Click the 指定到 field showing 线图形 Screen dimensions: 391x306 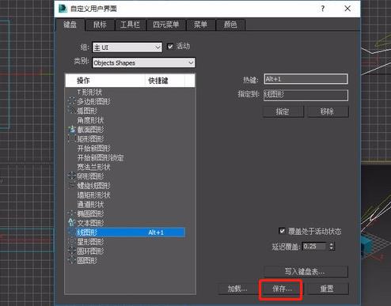(306, 95)
